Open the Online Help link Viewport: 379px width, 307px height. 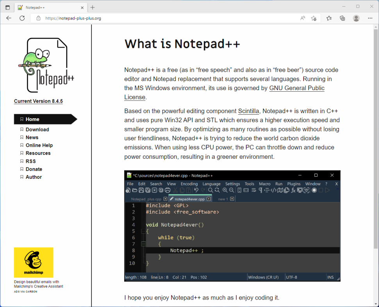click(x=39, y=145)
